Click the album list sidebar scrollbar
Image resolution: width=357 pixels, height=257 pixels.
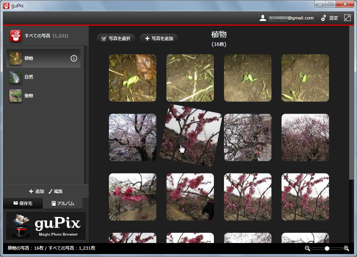tap(86, 114)
